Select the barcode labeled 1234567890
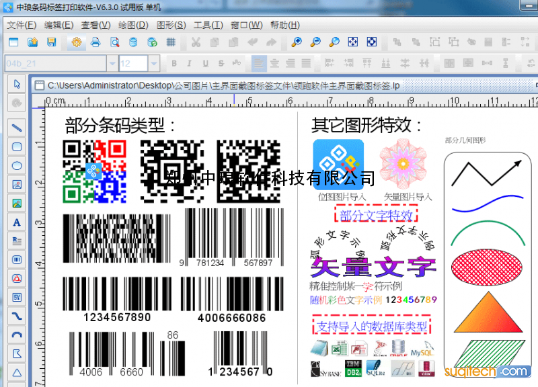Image resolution: width=538 pixels, height=387 pixels. click(116, 300)
